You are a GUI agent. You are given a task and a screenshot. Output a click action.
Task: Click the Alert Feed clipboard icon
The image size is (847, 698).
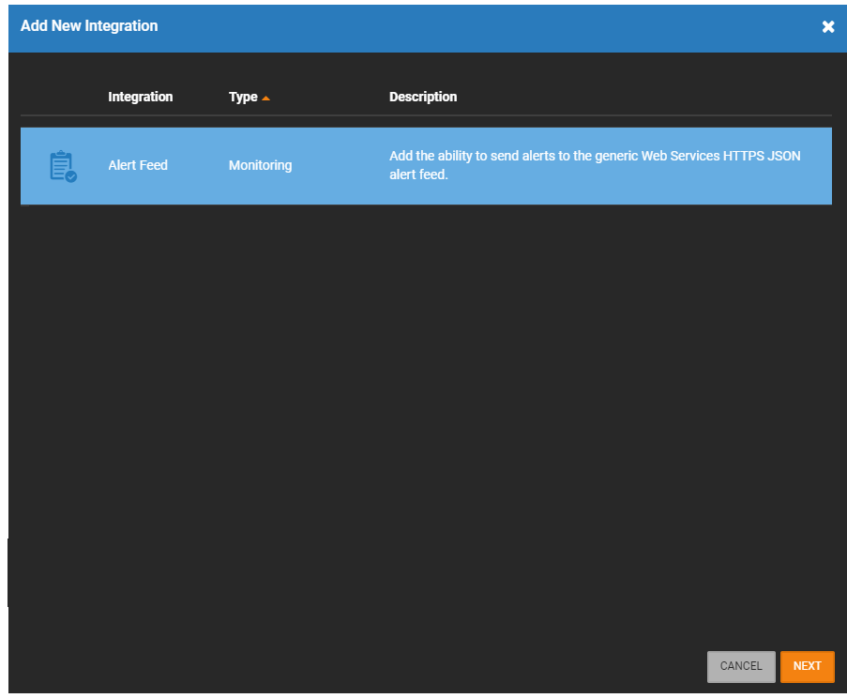click(x=62, y=166)
